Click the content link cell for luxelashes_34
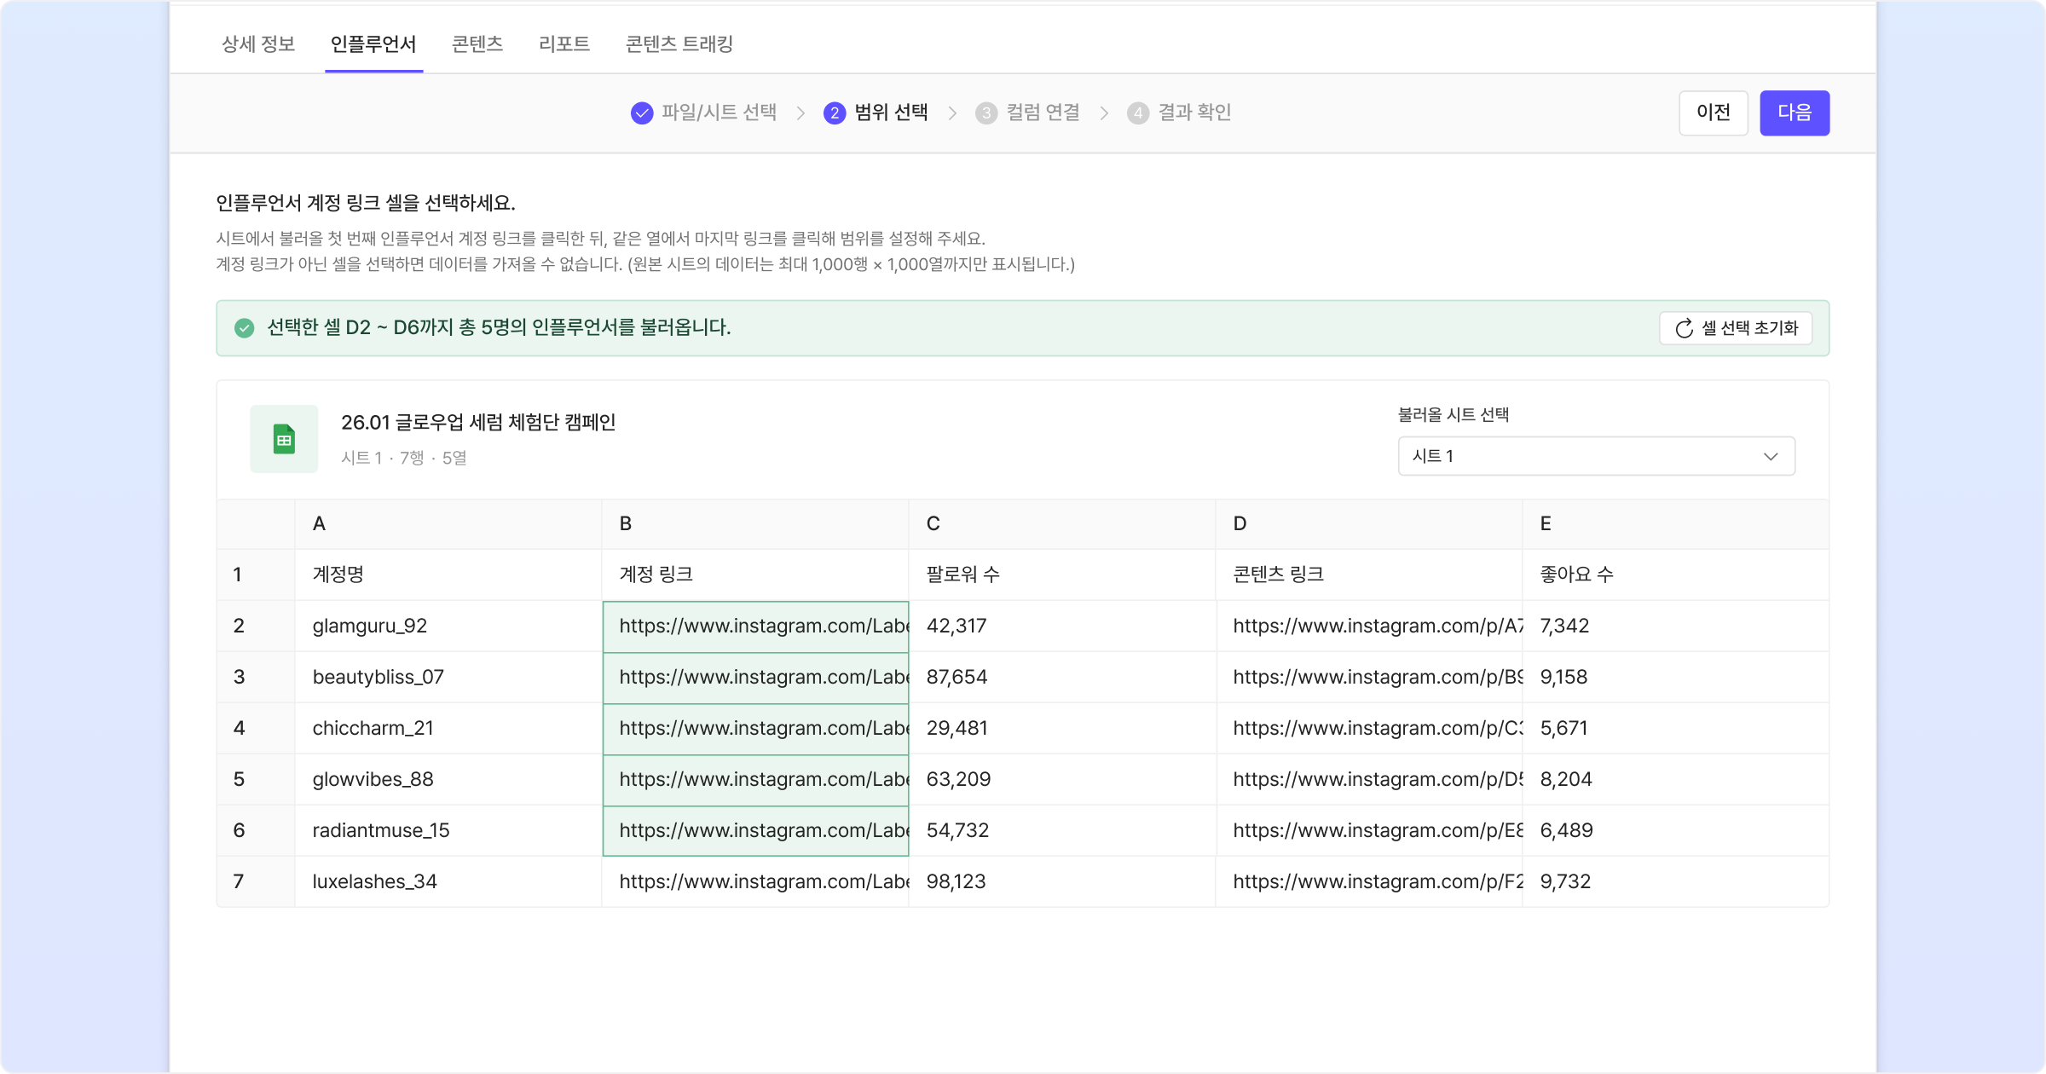 tap(1369, 881)
